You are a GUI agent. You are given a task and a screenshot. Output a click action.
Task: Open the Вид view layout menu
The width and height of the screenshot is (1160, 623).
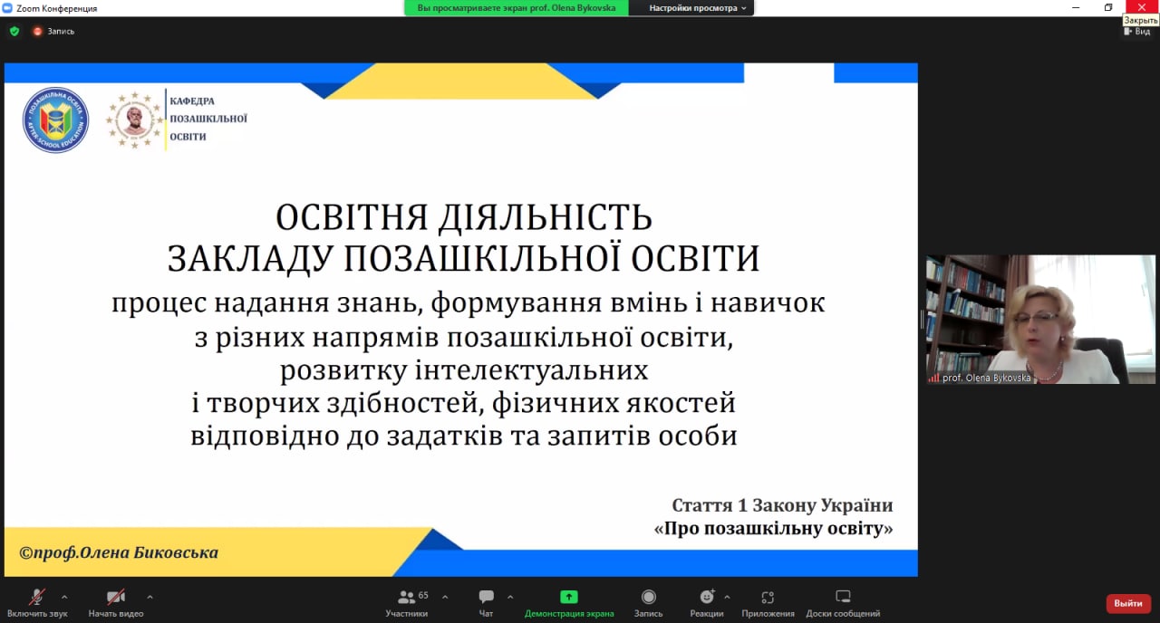tap(1136, 31)
